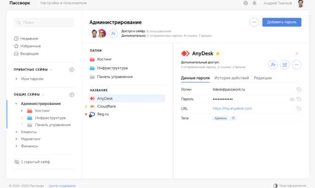Image resolution: width=315 pixels, height=188 pixels.
Task: Click the Админы tag
Action: [220, 118]
